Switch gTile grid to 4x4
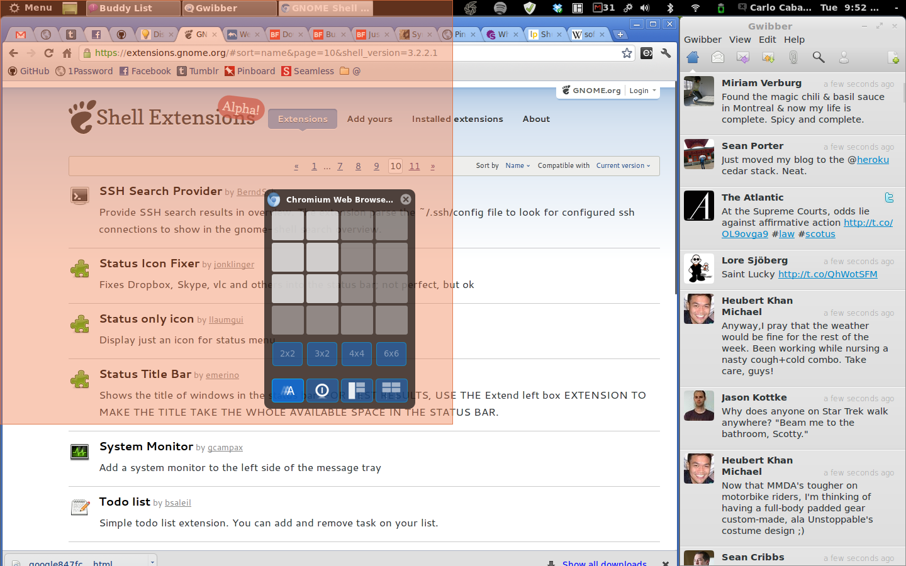The height and width of the screenshot is (566, 906). 357,354
